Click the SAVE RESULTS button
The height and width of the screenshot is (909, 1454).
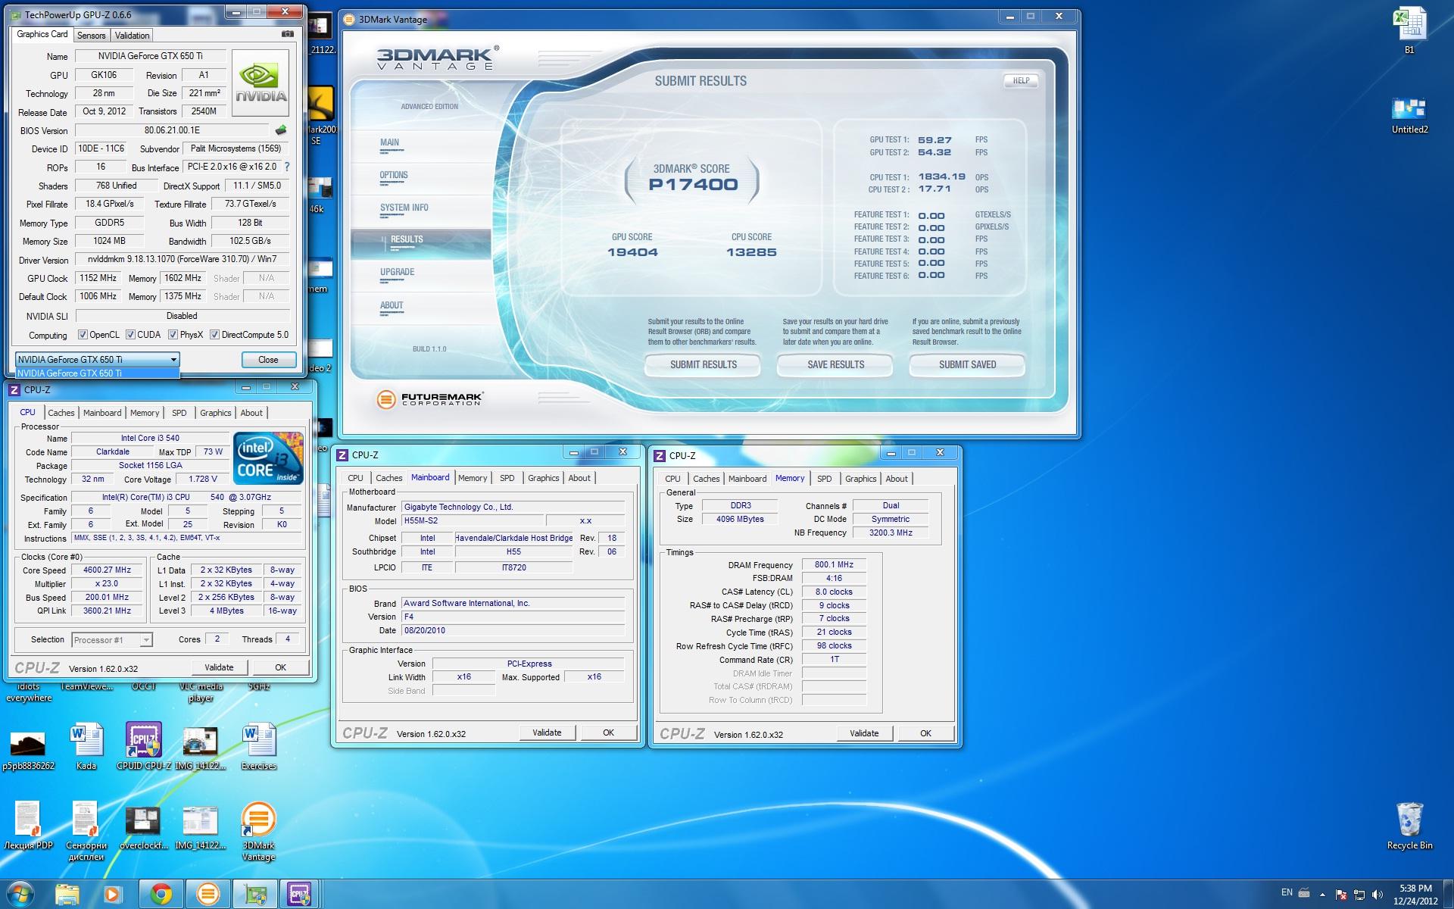click(835, 364)
